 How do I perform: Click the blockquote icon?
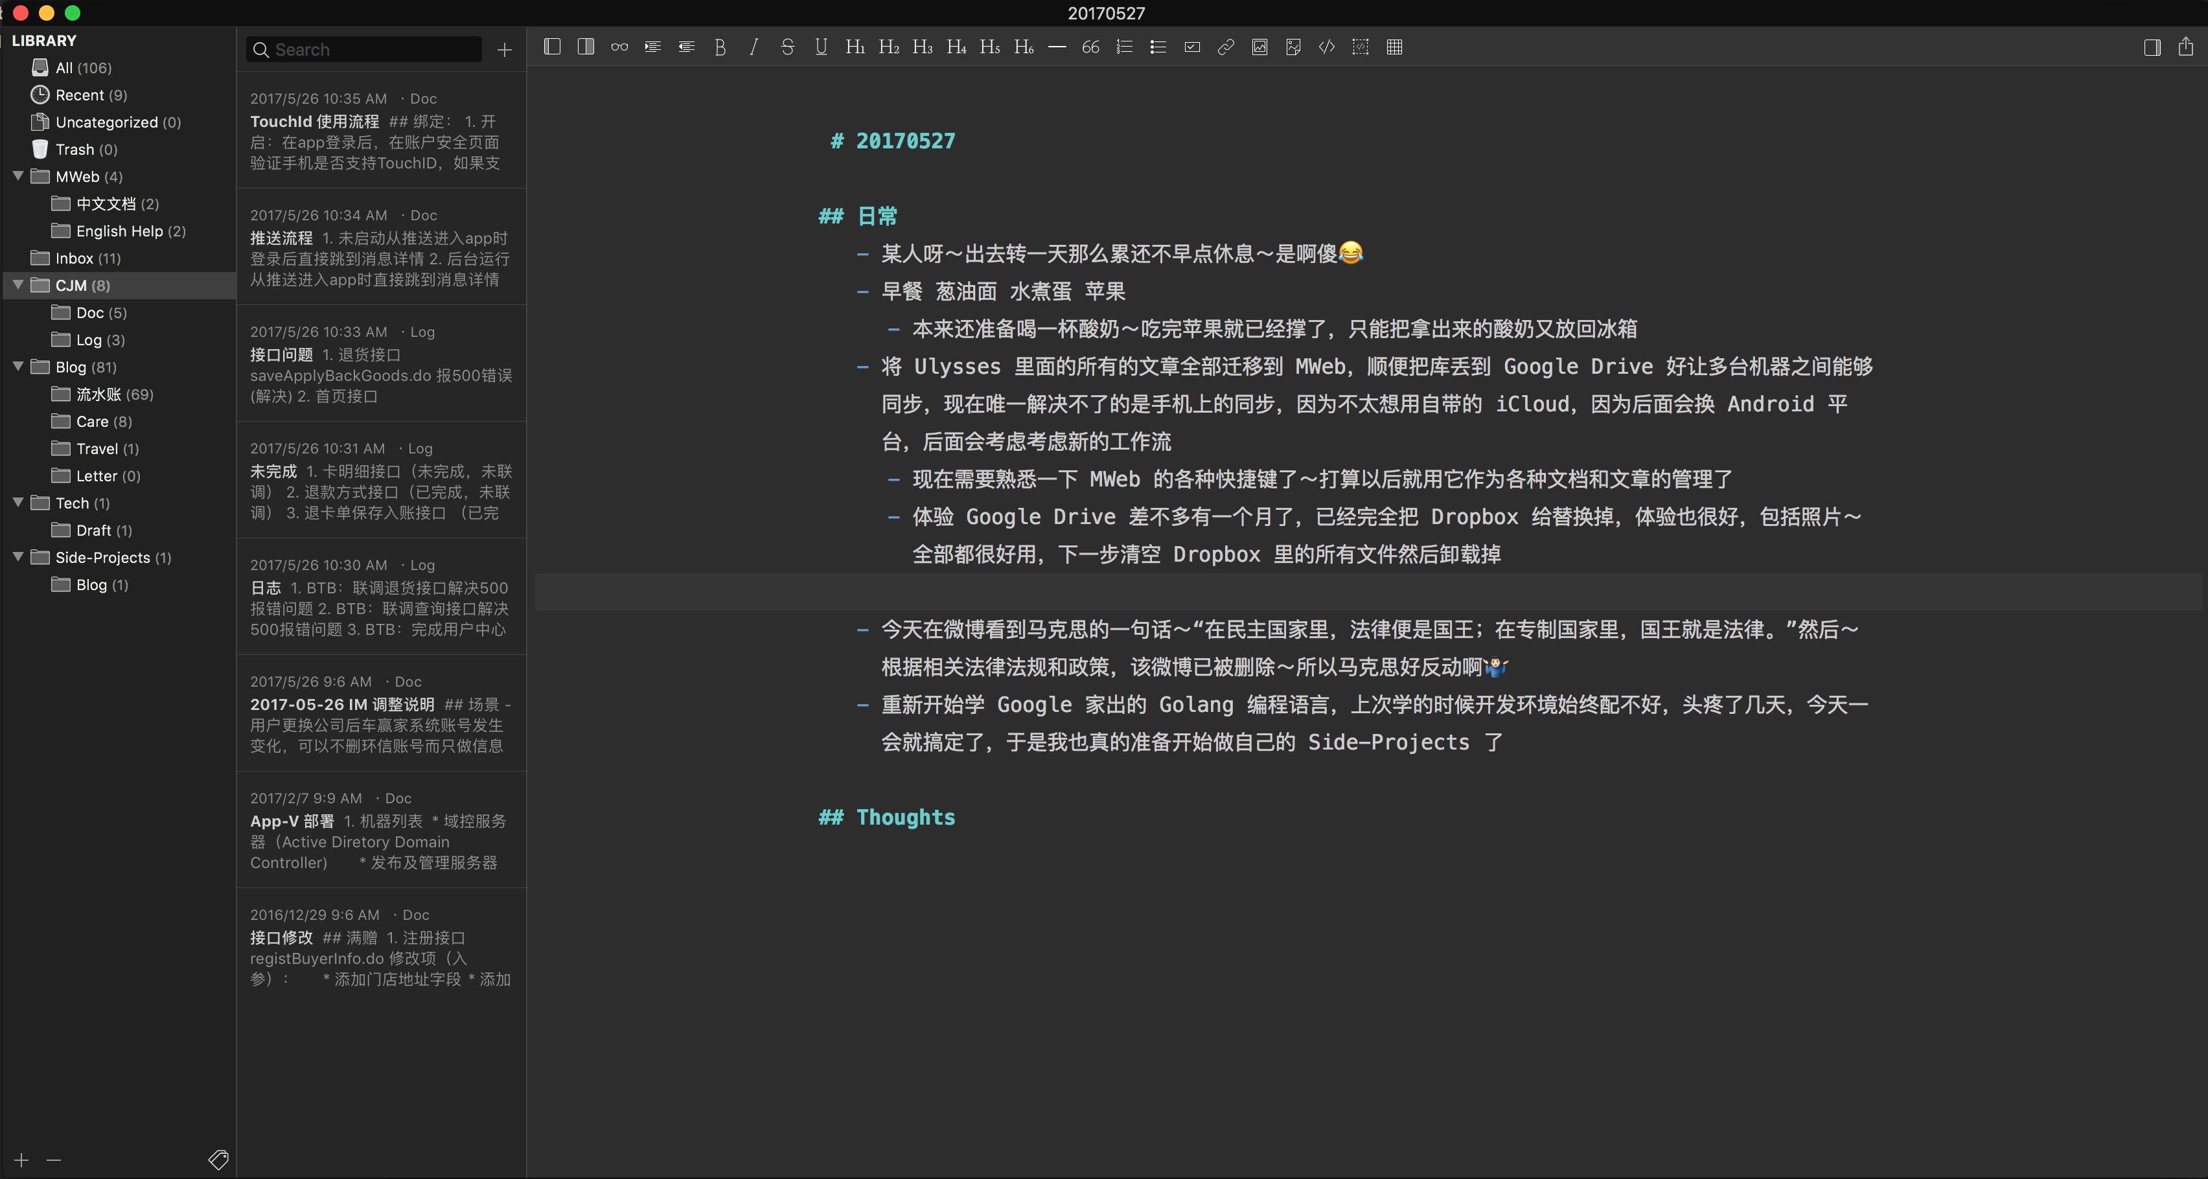[1090, 47]
